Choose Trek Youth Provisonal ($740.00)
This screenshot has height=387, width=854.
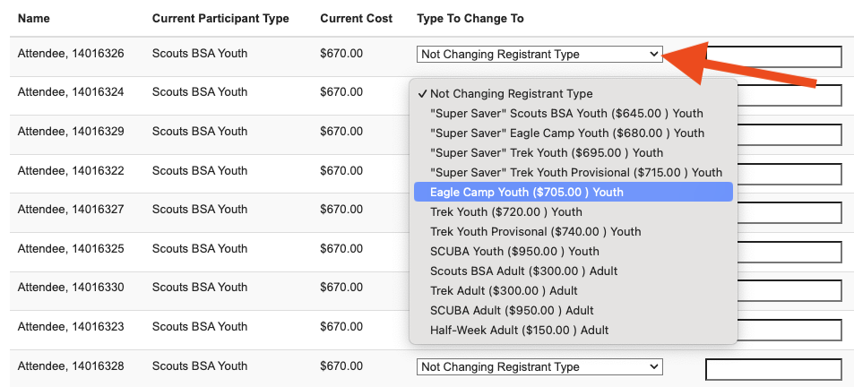coord(536,232)
